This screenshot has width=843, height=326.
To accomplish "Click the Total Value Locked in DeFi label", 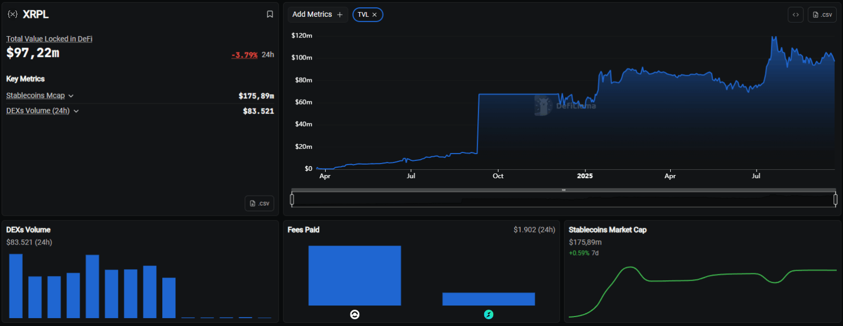I will [49, 39].
